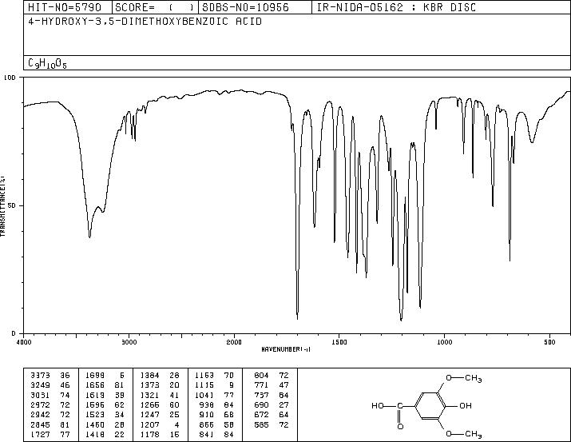Viewport: 571px width, 442px height.
Task: Select peak table entry 1115
Action: tap(215, 385)
